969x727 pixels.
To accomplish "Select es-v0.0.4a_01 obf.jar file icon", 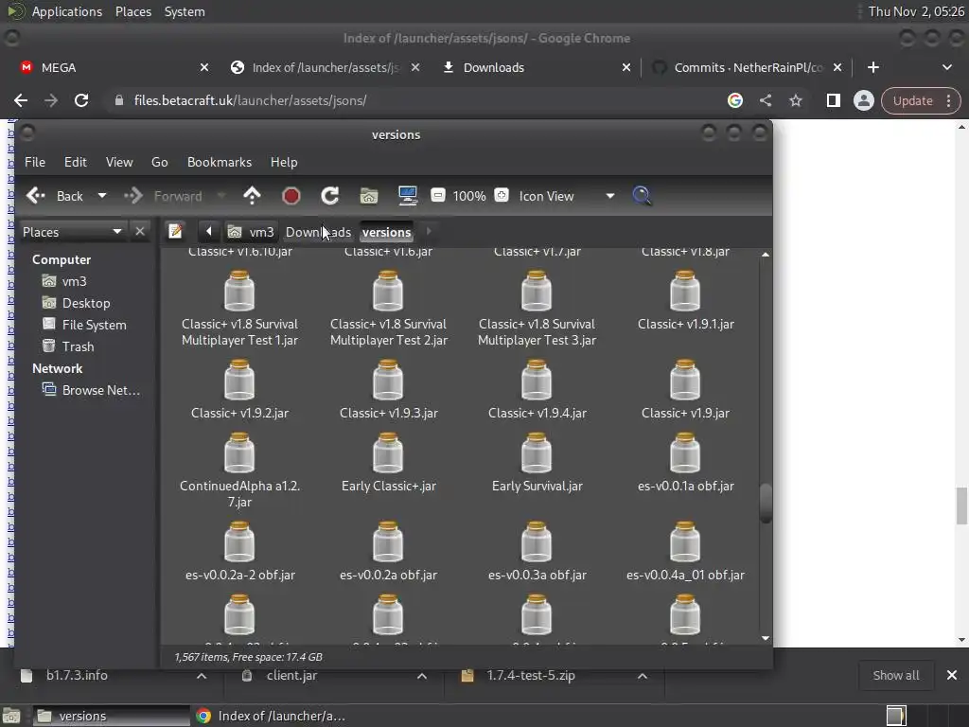I will tap(685, 541).
